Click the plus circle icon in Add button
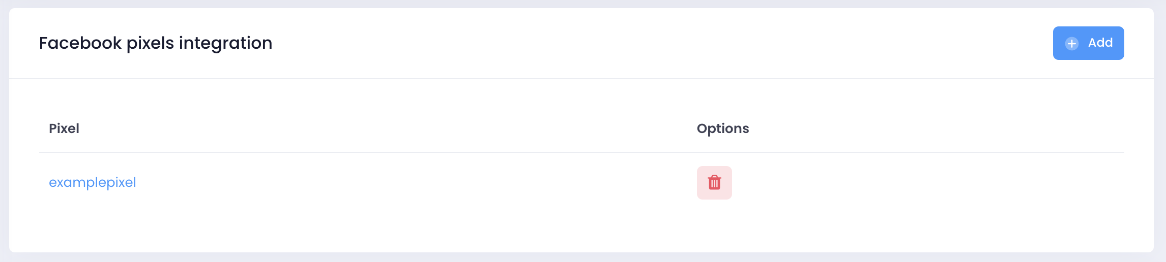The width and height of the screenshot is (1166, 262). pyautogui.click(x=1072, y=44)
